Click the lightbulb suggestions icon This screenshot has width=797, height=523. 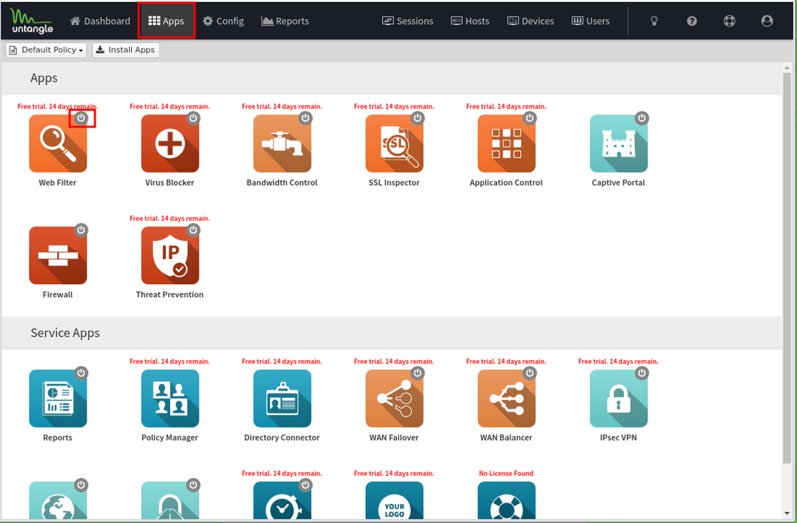click(x=654, y=21)
